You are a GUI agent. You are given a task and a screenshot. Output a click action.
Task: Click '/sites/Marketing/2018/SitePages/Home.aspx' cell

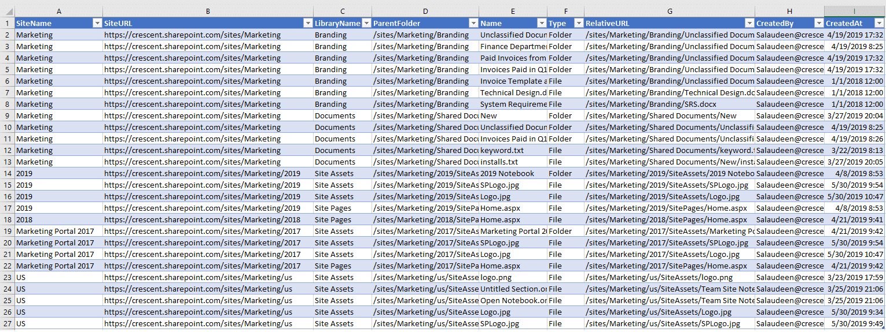tap(670, 219)
